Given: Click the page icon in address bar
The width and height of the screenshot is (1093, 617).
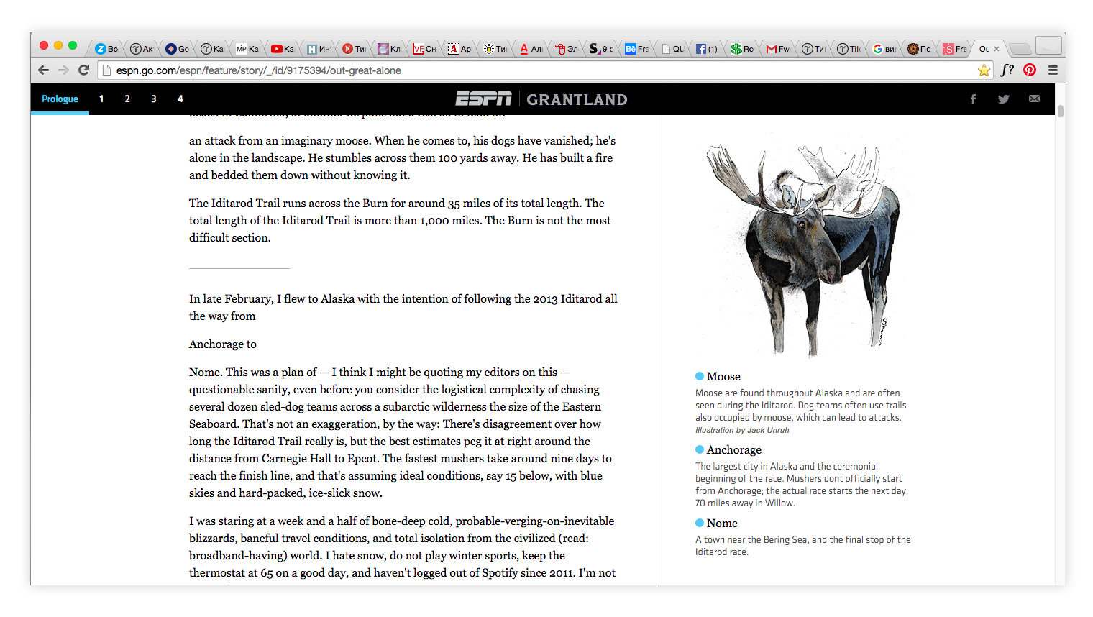Looking at the screenshot, I should tap(106, 70).
